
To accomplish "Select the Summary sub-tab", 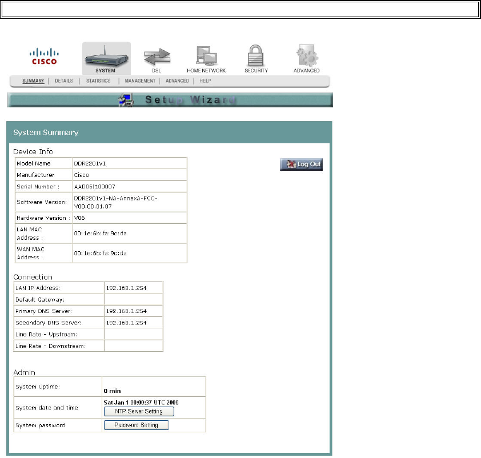I will click(x=33, y=81).
